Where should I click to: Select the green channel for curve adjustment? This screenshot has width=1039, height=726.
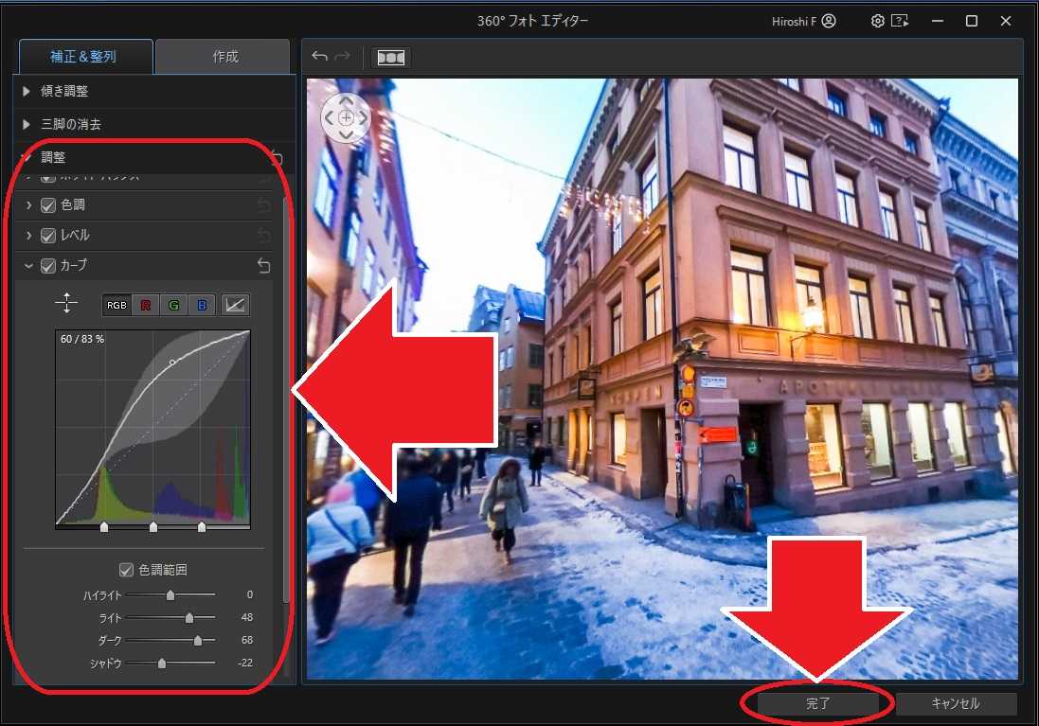pyautogui.click(x=173, y=305)
